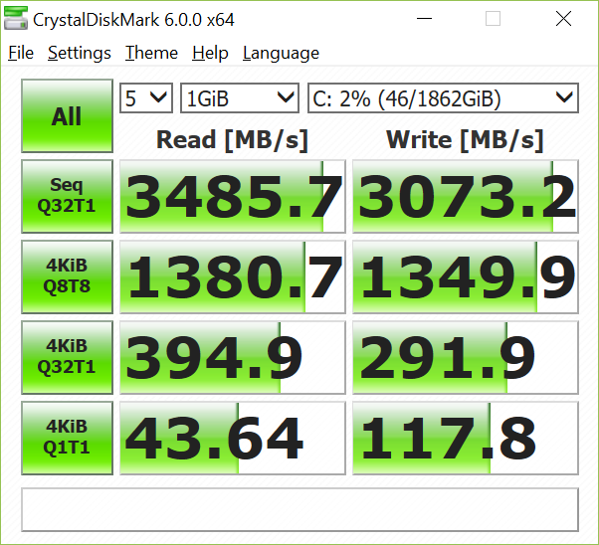Open the File menu

(21, 53)
